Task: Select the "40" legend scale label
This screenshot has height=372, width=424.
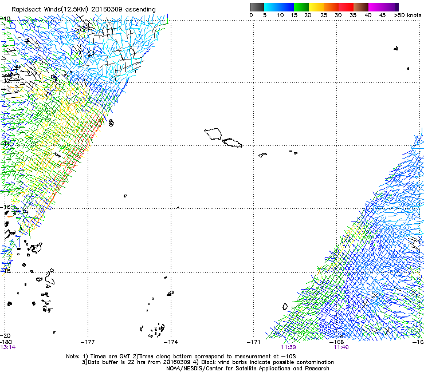Action: point(368,15)
